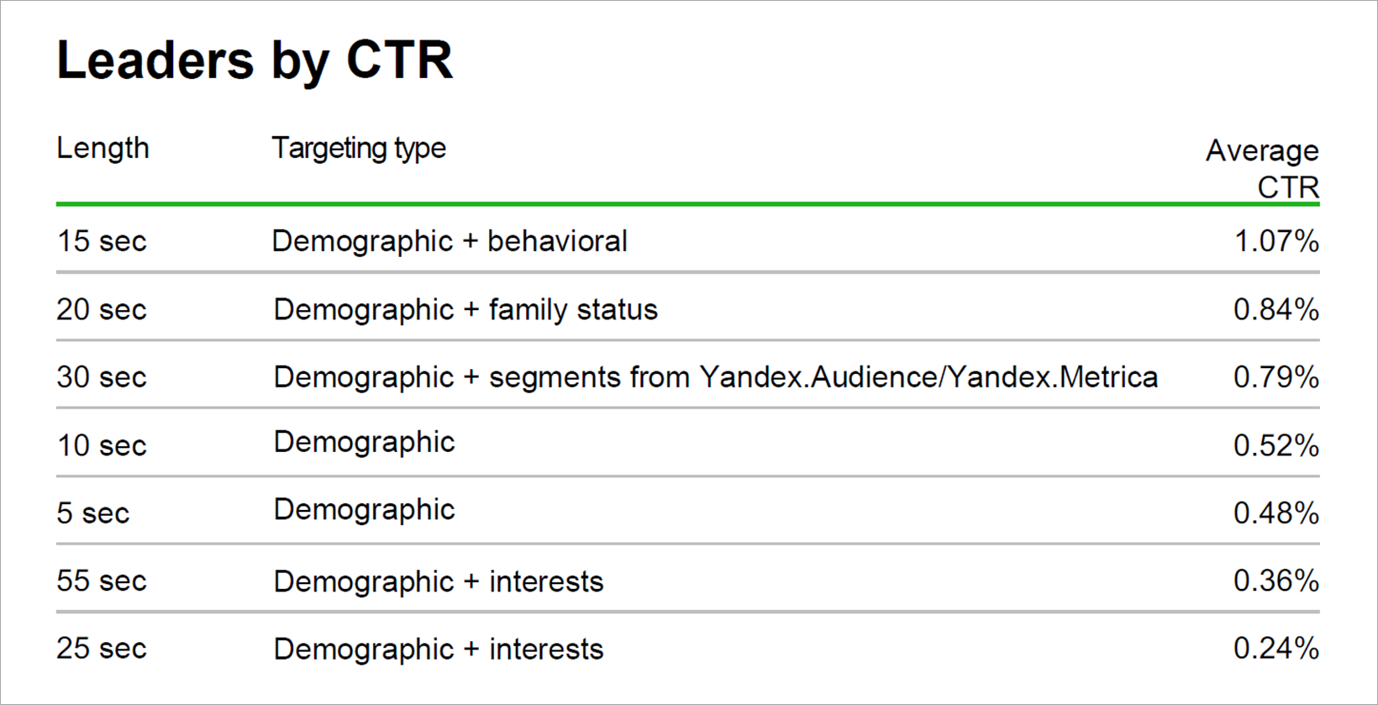
Task: Select the Average CTR column header
Action: point(1262,168)
